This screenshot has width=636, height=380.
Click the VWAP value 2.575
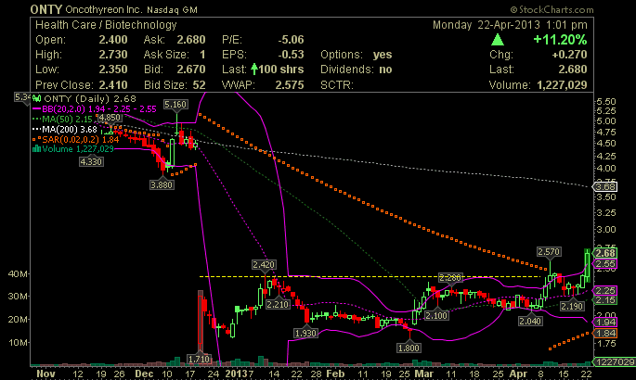(290, 85)
